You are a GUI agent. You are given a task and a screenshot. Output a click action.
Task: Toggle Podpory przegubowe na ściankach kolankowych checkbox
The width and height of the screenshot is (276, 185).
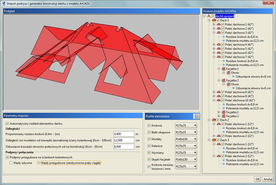7,157
